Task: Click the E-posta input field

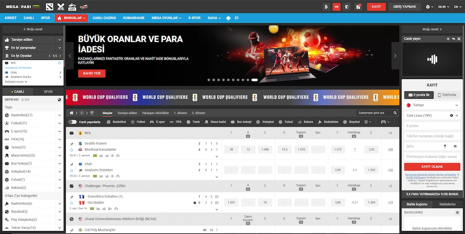Action: [x=432, y=126]
